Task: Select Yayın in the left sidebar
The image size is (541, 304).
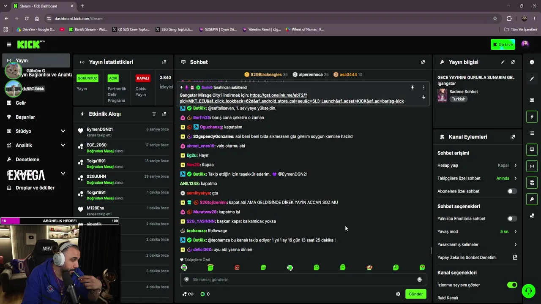Action: (36, 60)
